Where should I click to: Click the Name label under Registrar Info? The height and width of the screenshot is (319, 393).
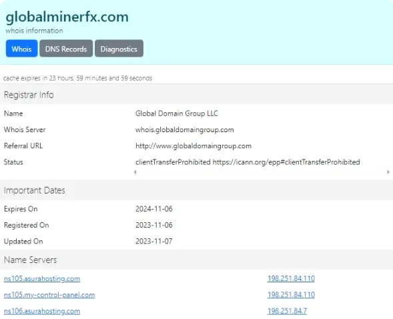tap(13, 113)
